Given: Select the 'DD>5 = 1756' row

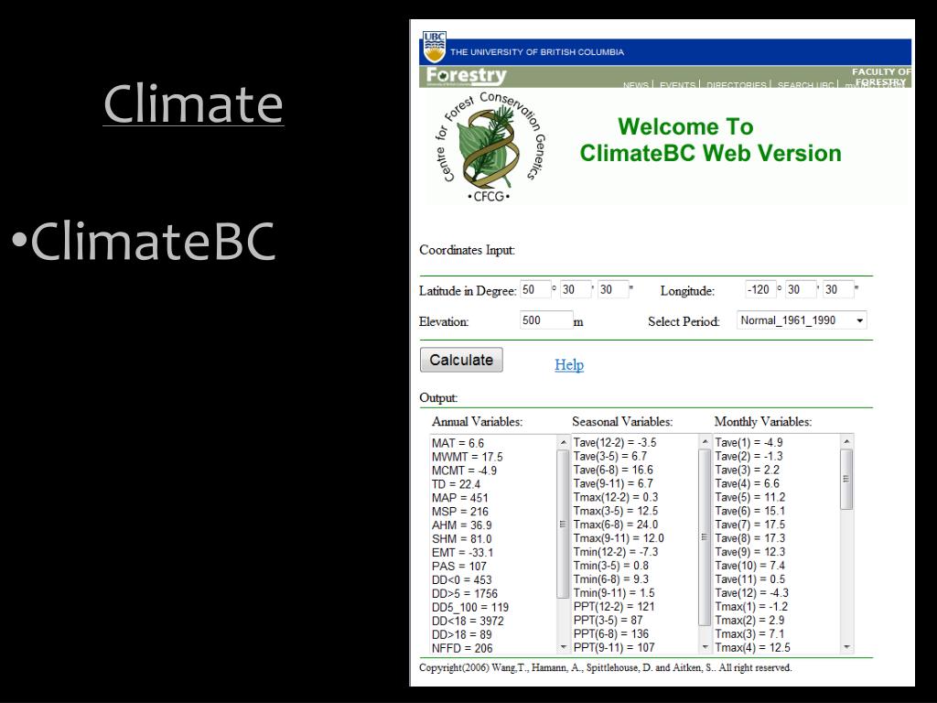Looking at the screenshot, I should (465, 593).
